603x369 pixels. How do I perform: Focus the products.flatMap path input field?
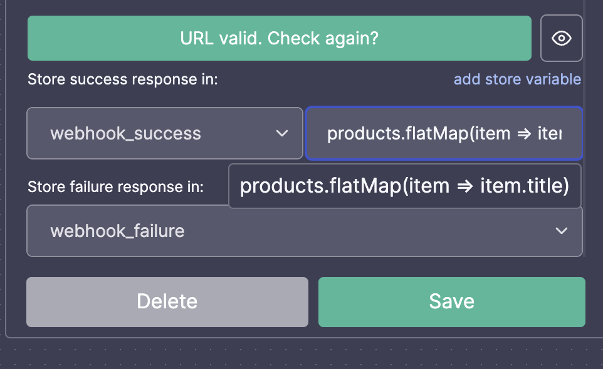coord(444,133)
